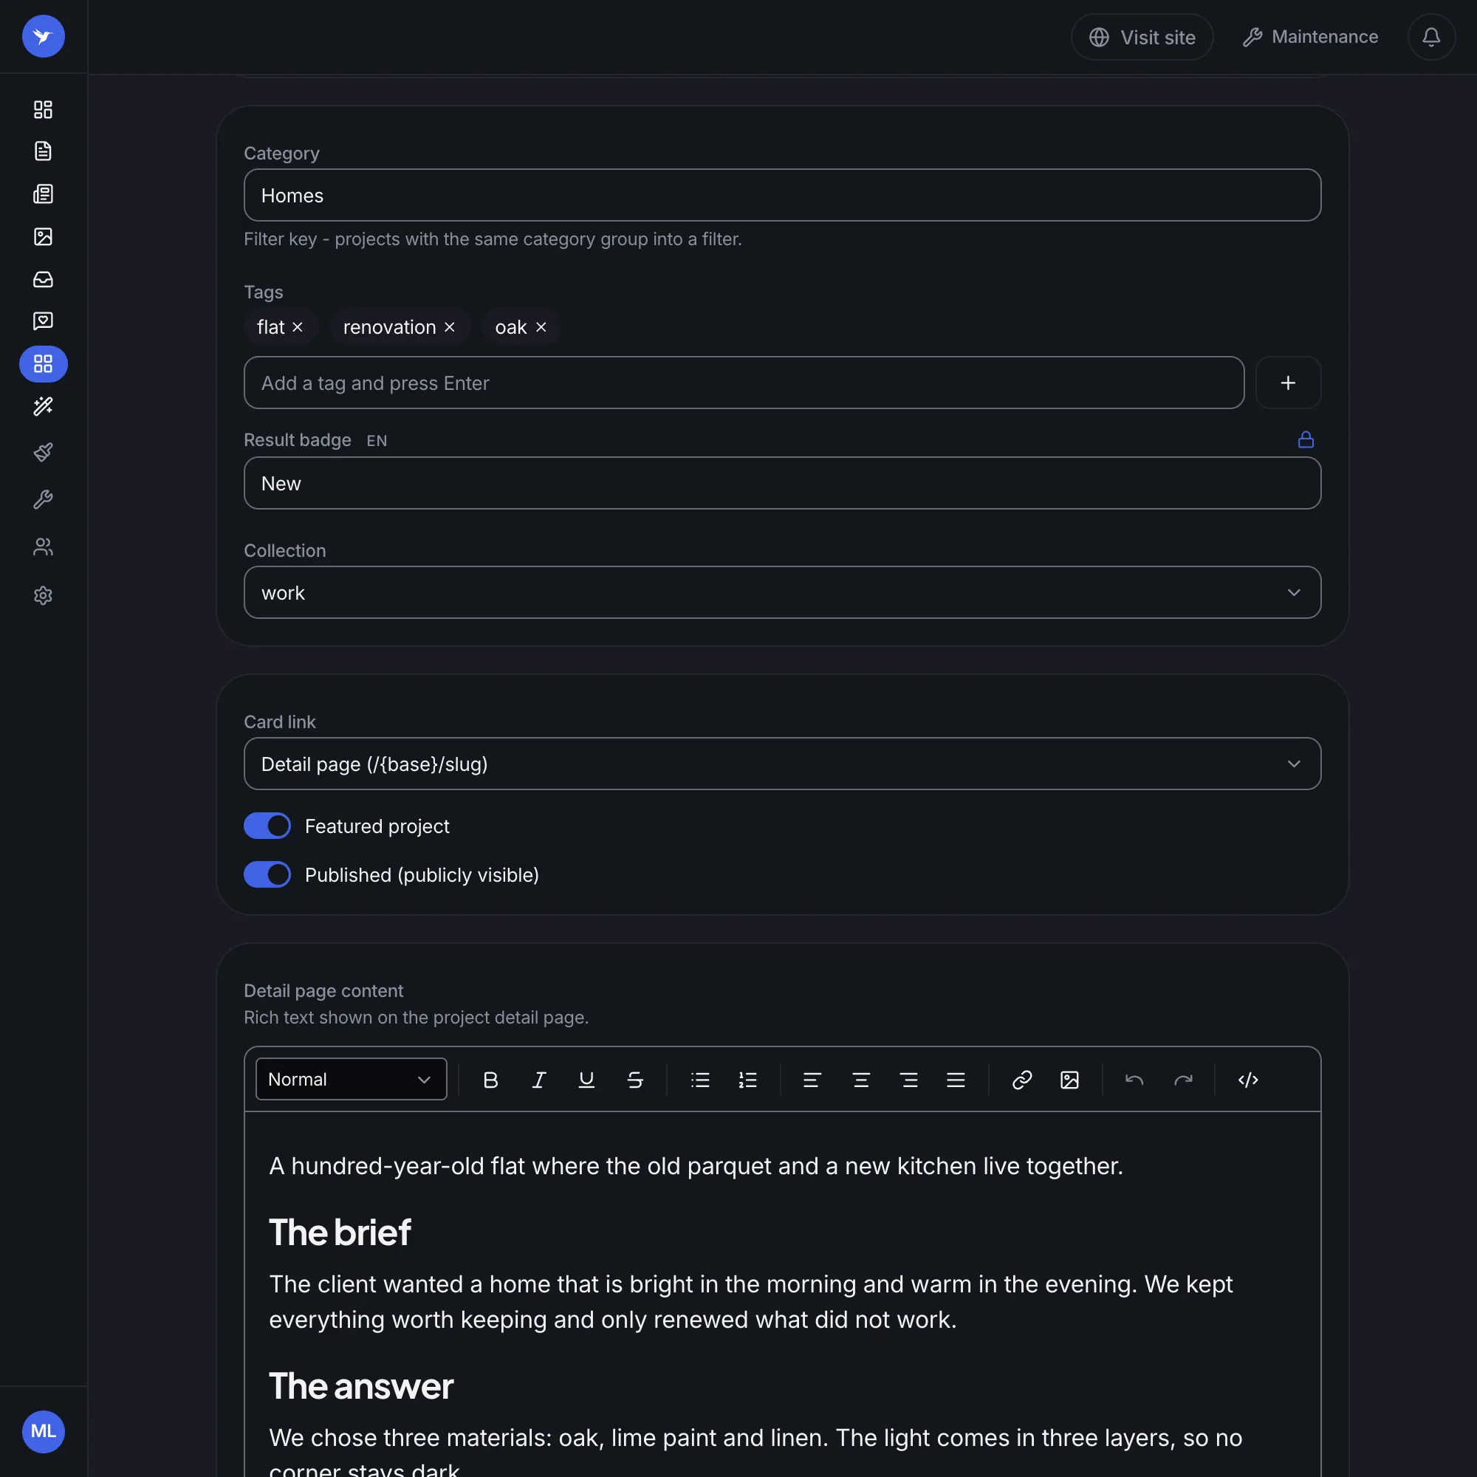Justify text in editor
Screen dimensions: 1477x1477
point(956,1080)
